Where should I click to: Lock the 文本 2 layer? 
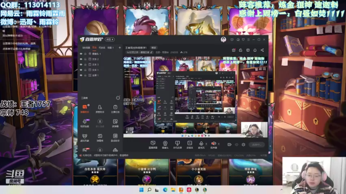(85, 59)
